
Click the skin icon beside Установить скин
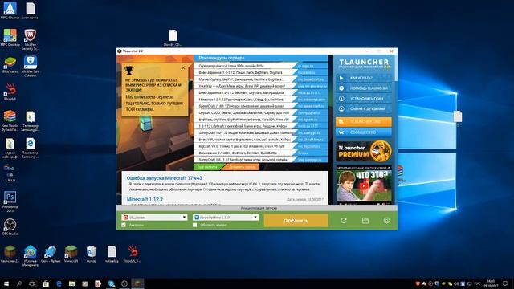341,98
